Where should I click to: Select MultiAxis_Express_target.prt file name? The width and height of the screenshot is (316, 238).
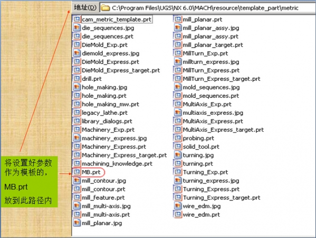pyautogui.click(x=223, y=130)
